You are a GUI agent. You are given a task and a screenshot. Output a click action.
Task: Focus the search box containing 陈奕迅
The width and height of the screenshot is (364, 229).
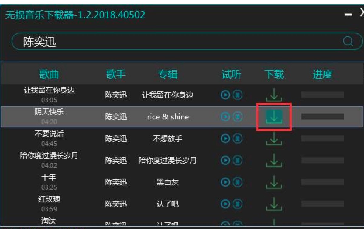[x=187, y=41]
